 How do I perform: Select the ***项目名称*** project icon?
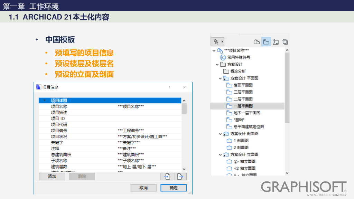tap(220, 50)
